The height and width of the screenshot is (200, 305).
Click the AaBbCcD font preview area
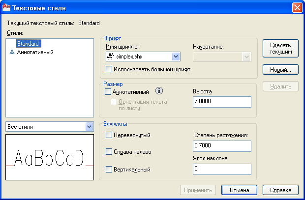point(50,157)
